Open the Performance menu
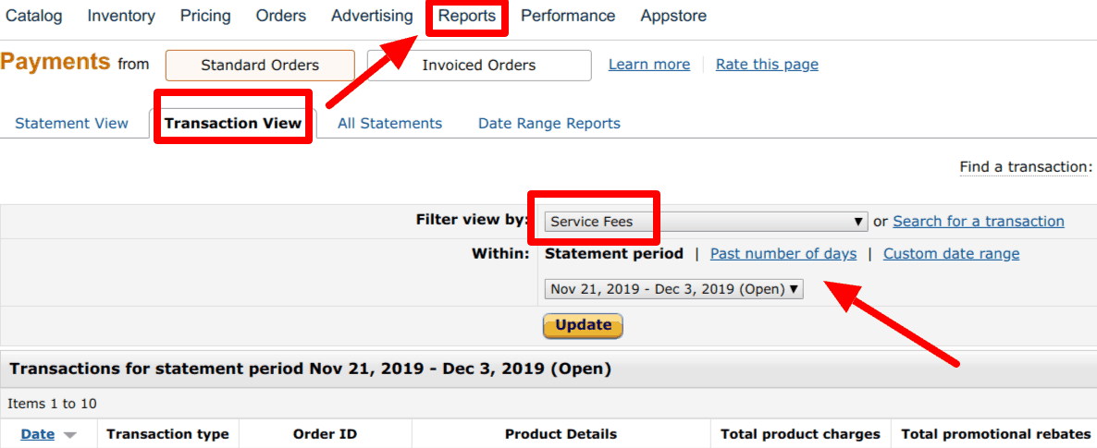The image size is (1097, 448). point(568,16)
